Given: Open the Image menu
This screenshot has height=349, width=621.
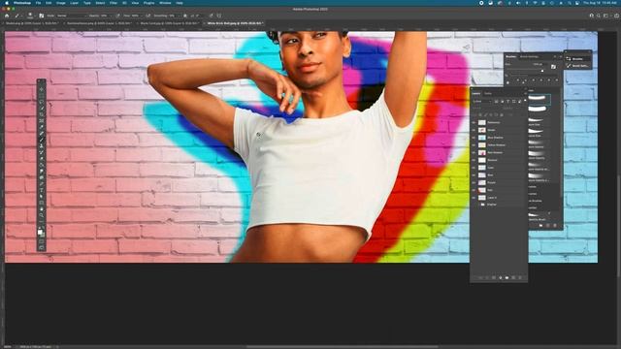Looking at the screenshot, I should click(60, 3).
